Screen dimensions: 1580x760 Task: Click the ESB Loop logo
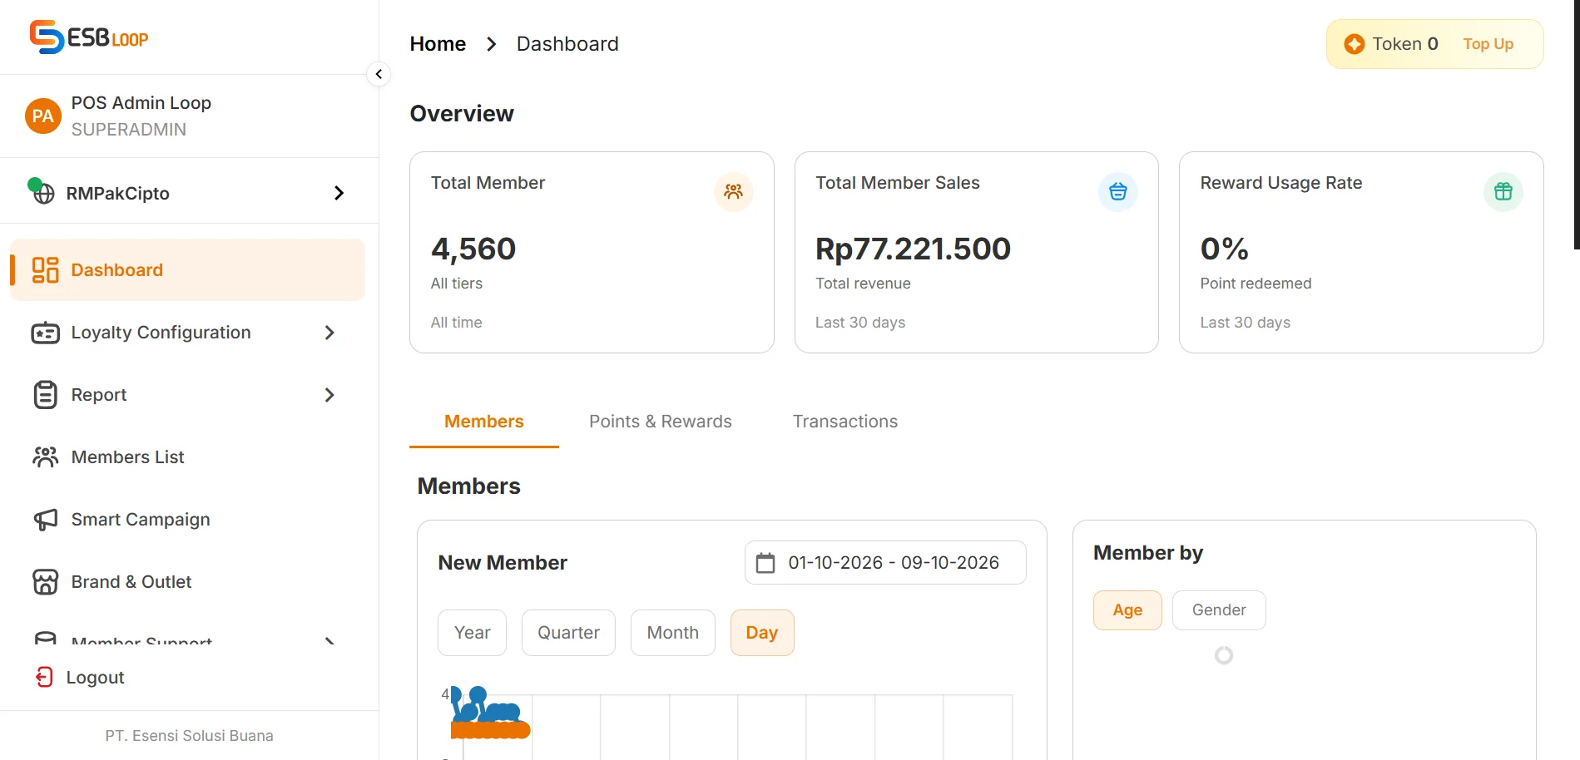click(x=89, y=37)
